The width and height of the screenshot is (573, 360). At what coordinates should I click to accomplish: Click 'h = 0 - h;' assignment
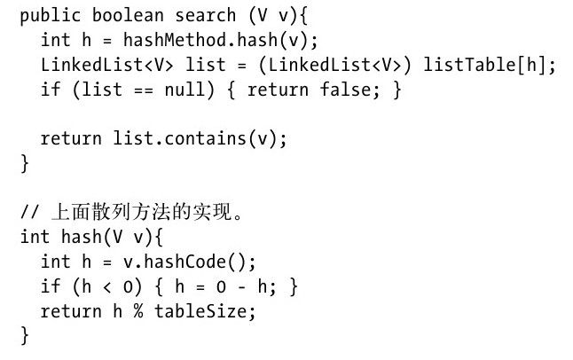coord(225,287)
